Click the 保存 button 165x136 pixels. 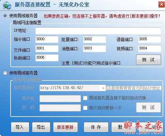96,127
